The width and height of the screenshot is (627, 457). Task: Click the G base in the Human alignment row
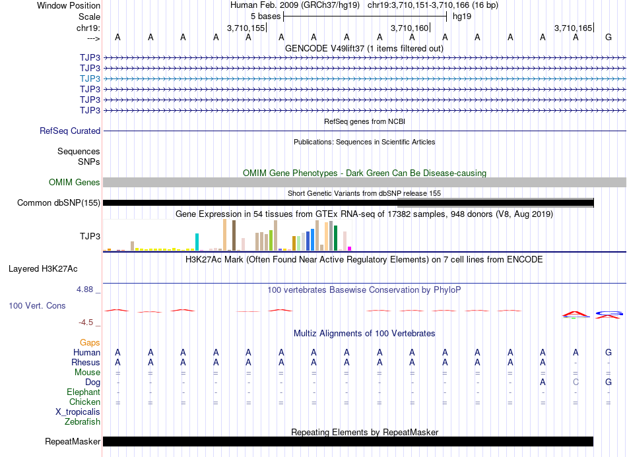pyautogui.click(x=609, y=352)
